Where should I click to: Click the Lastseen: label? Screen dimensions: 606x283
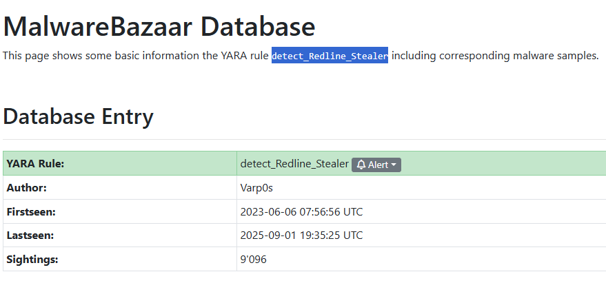point(30,235)
